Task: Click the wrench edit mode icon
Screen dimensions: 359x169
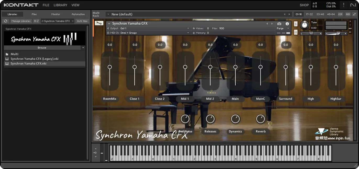Action: [99, 23]
